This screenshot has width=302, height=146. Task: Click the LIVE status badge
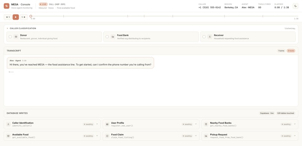[x=43, y=4]
